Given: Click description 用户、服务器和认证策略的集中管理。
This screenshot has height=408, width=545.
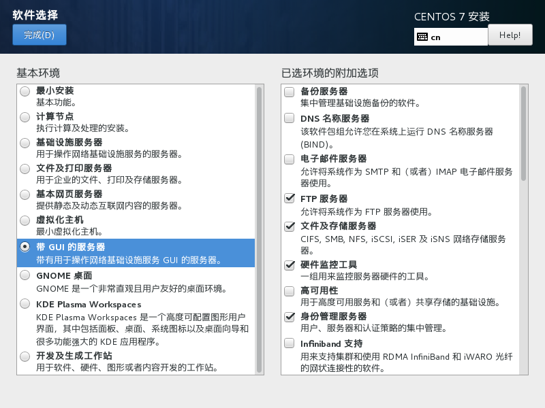Looking at the screenshot, I should click(x=373, y=328).
